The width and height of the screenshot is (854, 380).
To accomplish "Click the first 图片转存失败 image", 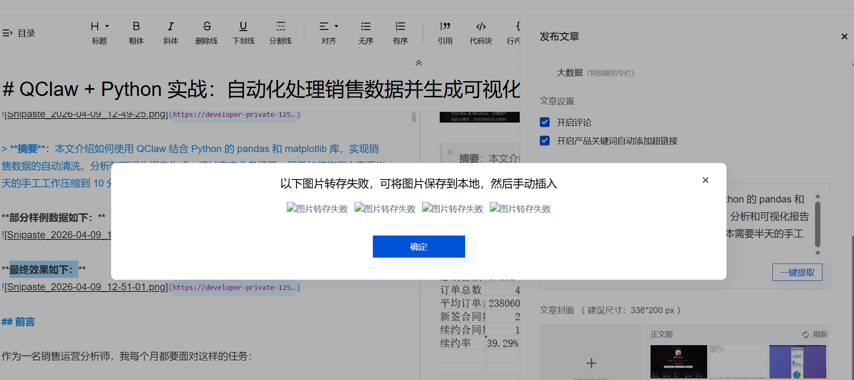I will click(x=317, y=209).
